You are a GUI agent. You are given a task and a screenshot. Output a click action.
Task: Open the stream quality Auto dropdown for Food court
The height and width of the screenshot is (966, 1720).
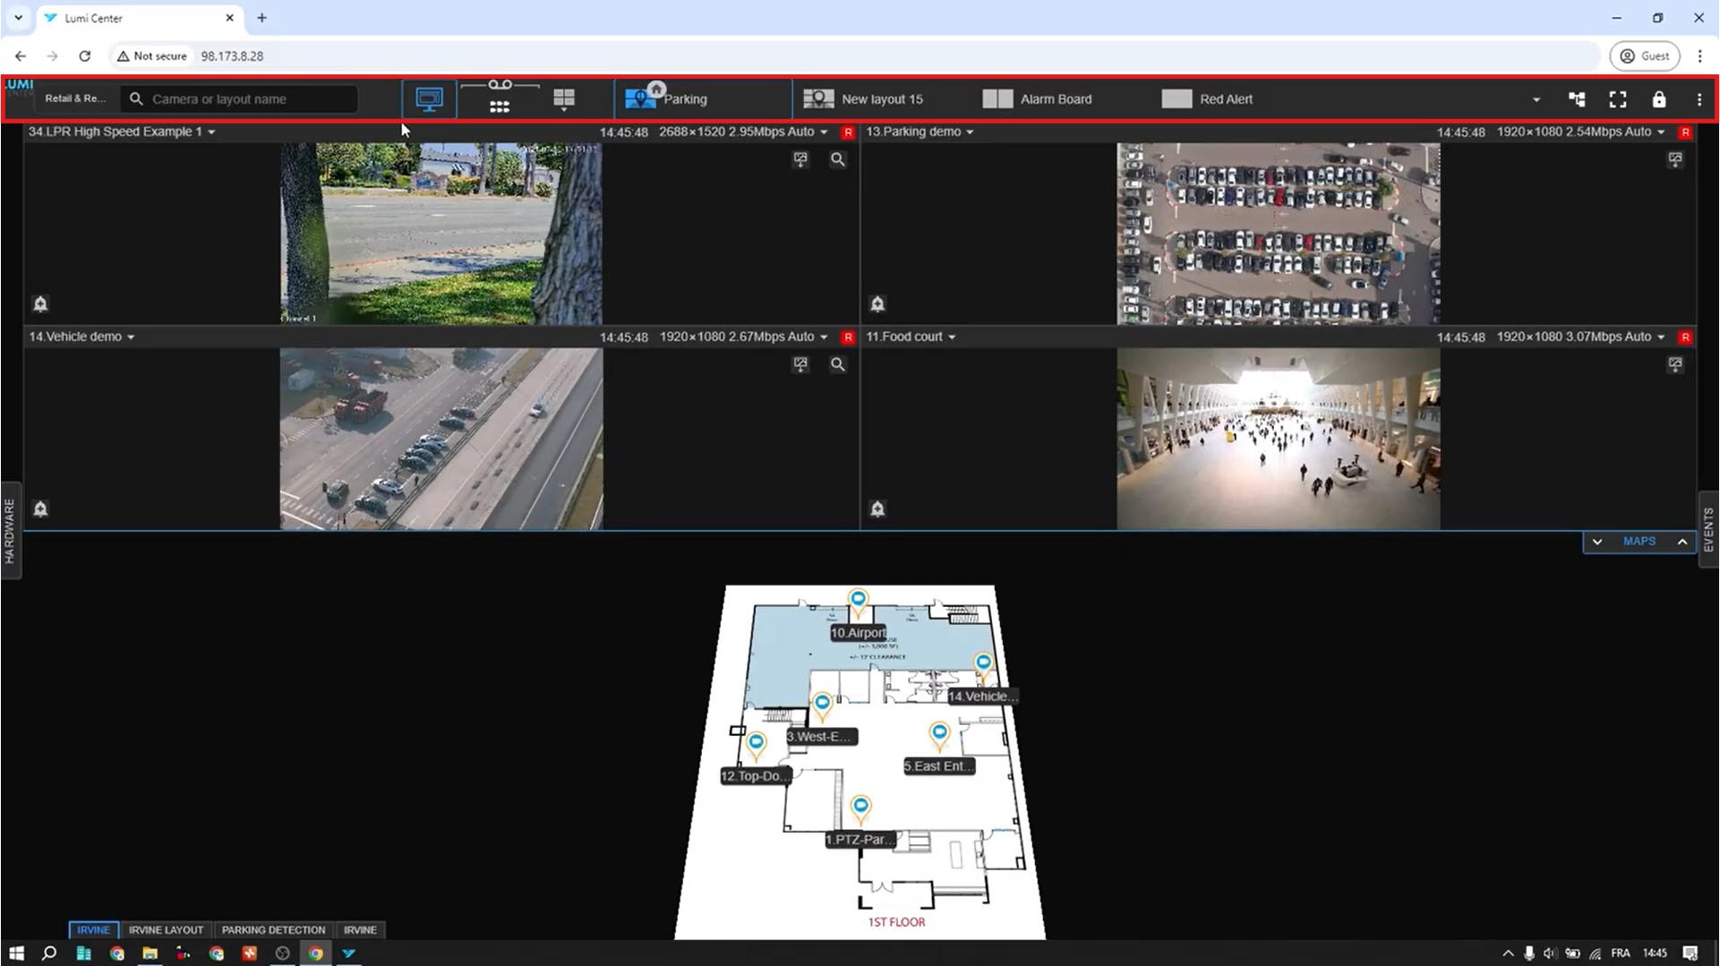1661,338
